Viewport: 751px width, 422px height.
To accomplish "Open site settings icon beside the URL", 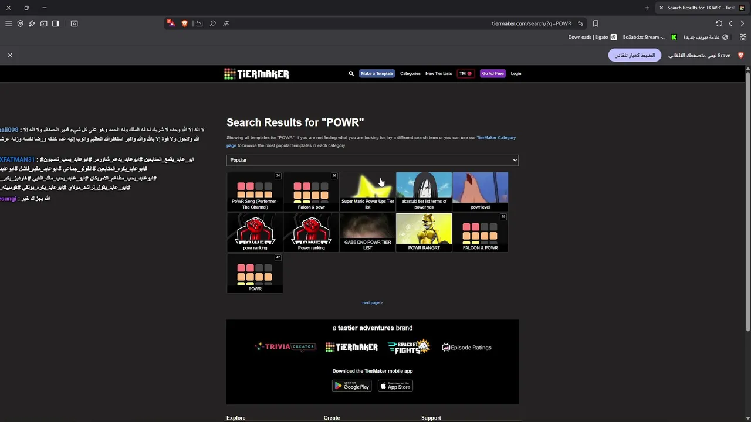I will 580,23.
